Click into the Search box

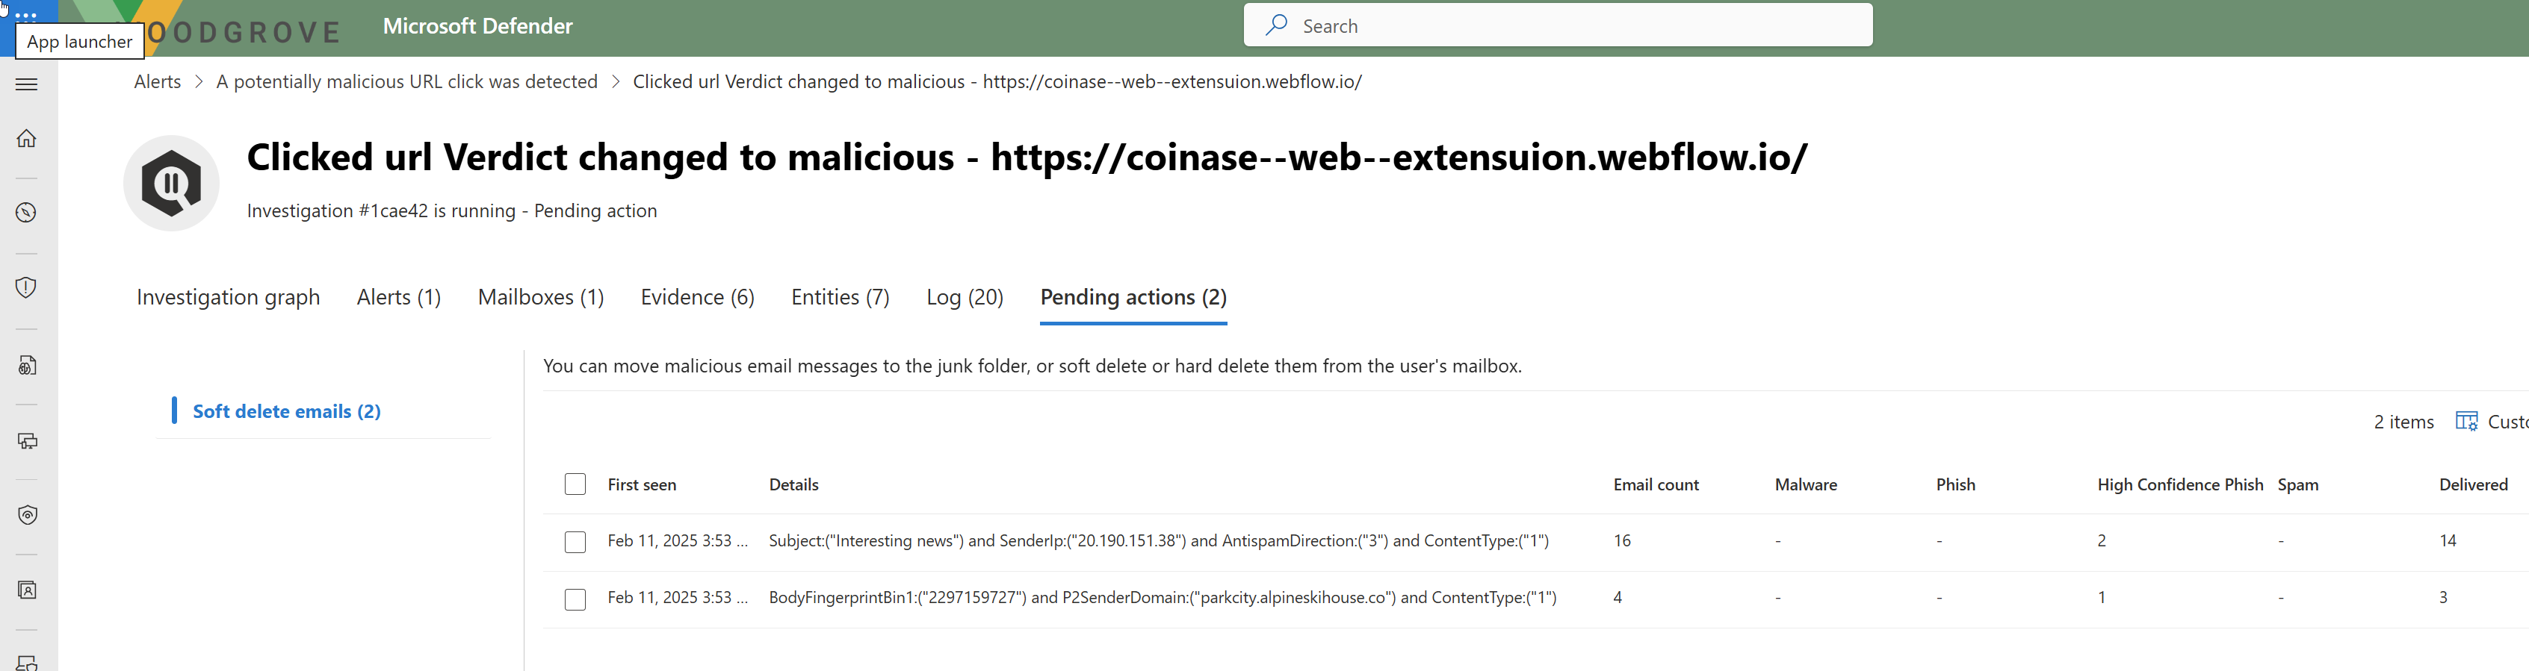click(1558, 25)
